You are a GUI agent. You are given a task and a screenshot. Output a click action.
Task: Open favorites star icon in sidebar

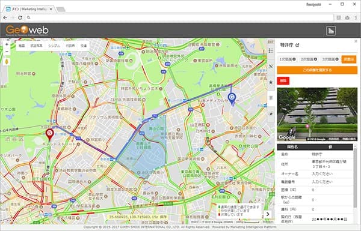271,82
